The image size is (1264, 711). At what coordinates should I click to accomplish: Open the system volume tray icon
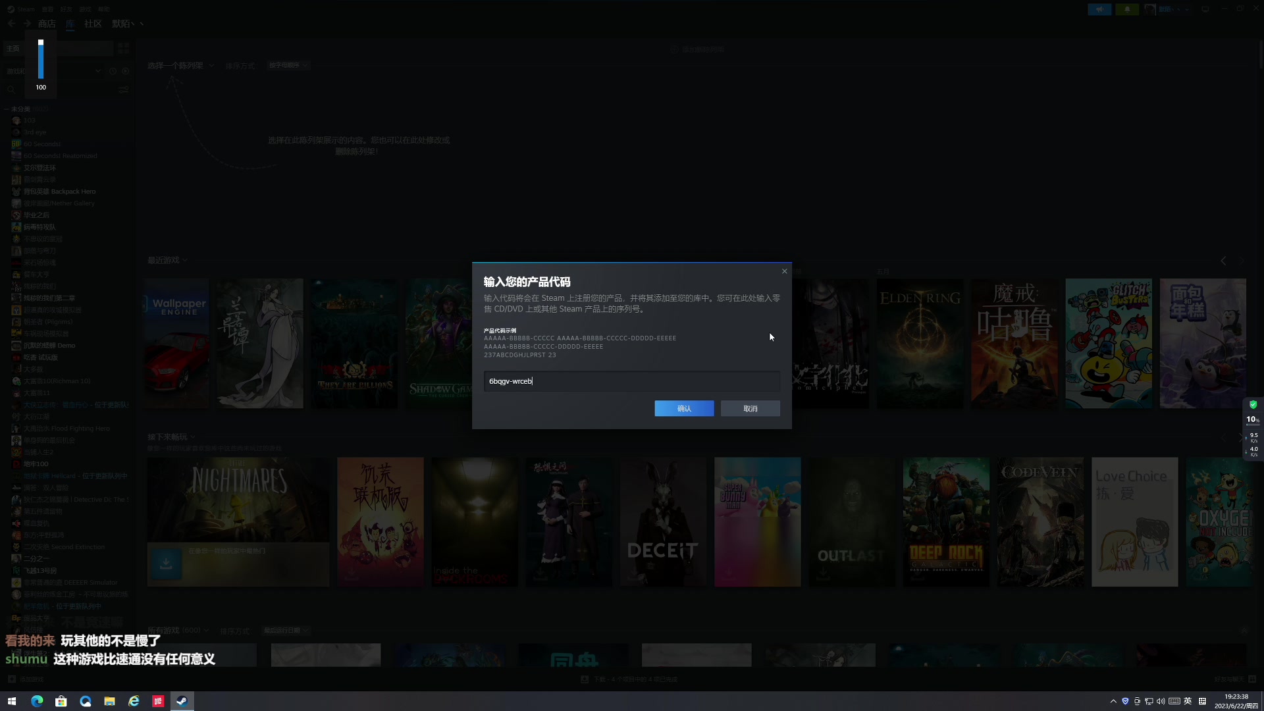coord(1161,701)
